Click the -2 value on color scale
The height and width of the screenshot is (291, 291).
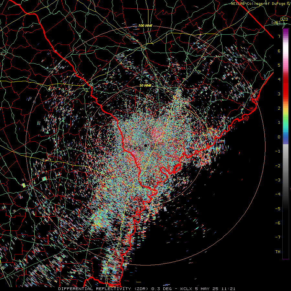tap(278, 166)
